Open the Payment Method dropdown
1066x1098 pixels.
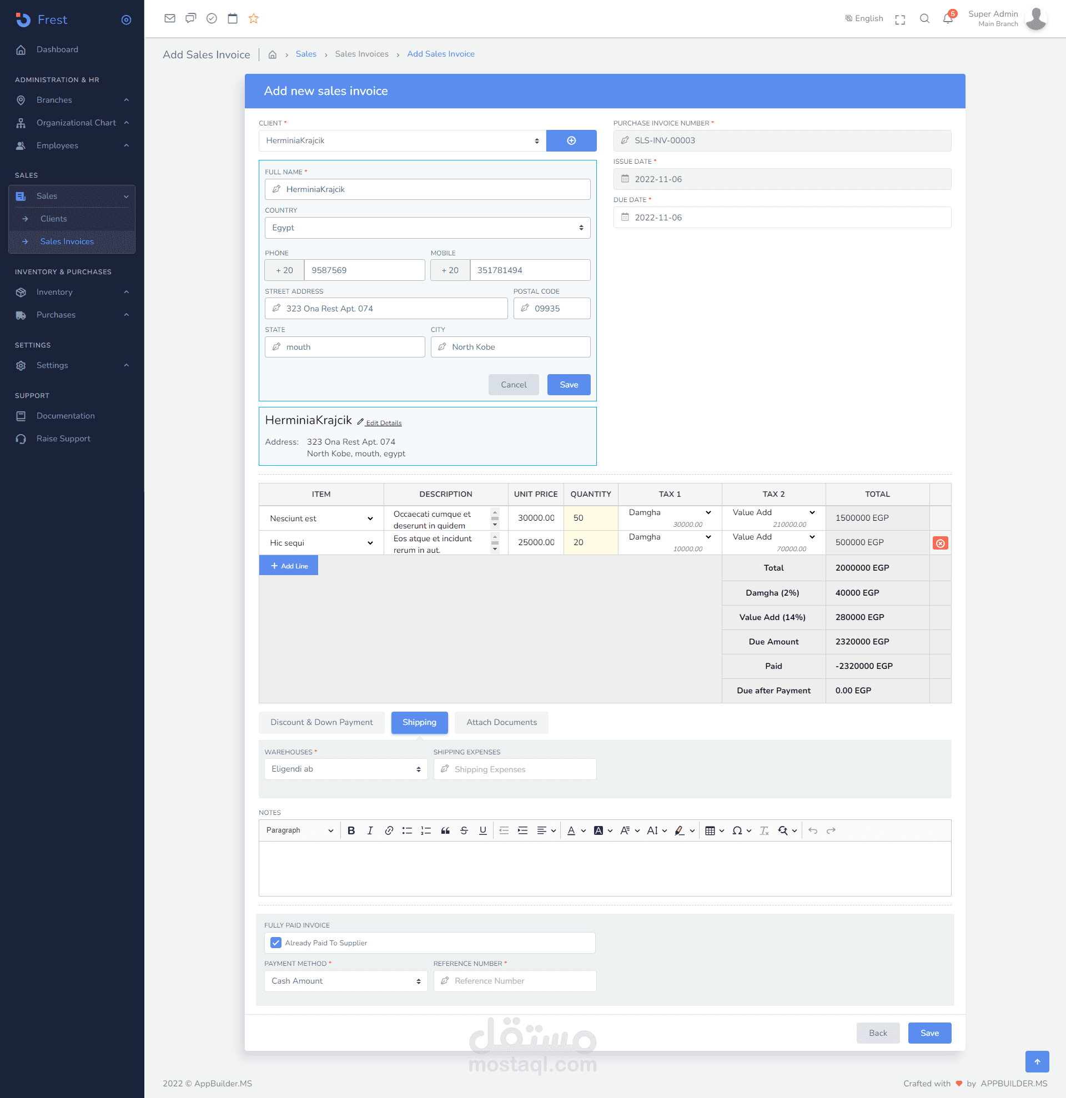tap(345, 981)
